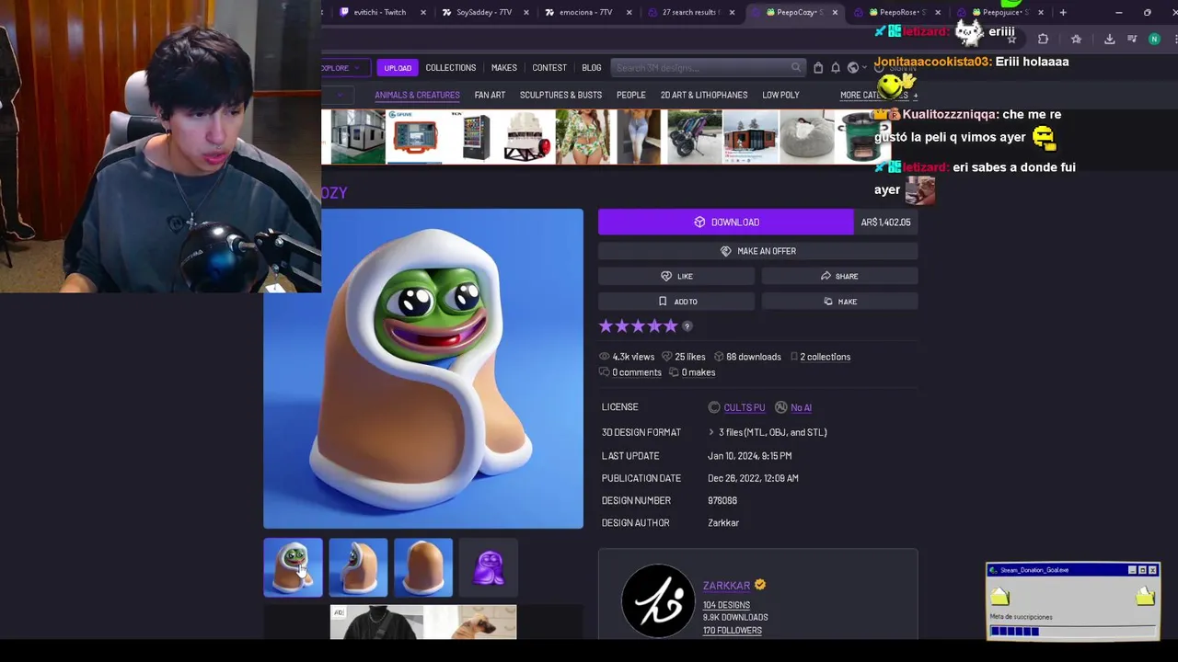This screenshot has height=662, width=1178.
Task: Close the PeepoCozy tab
Action: [835, 12]
